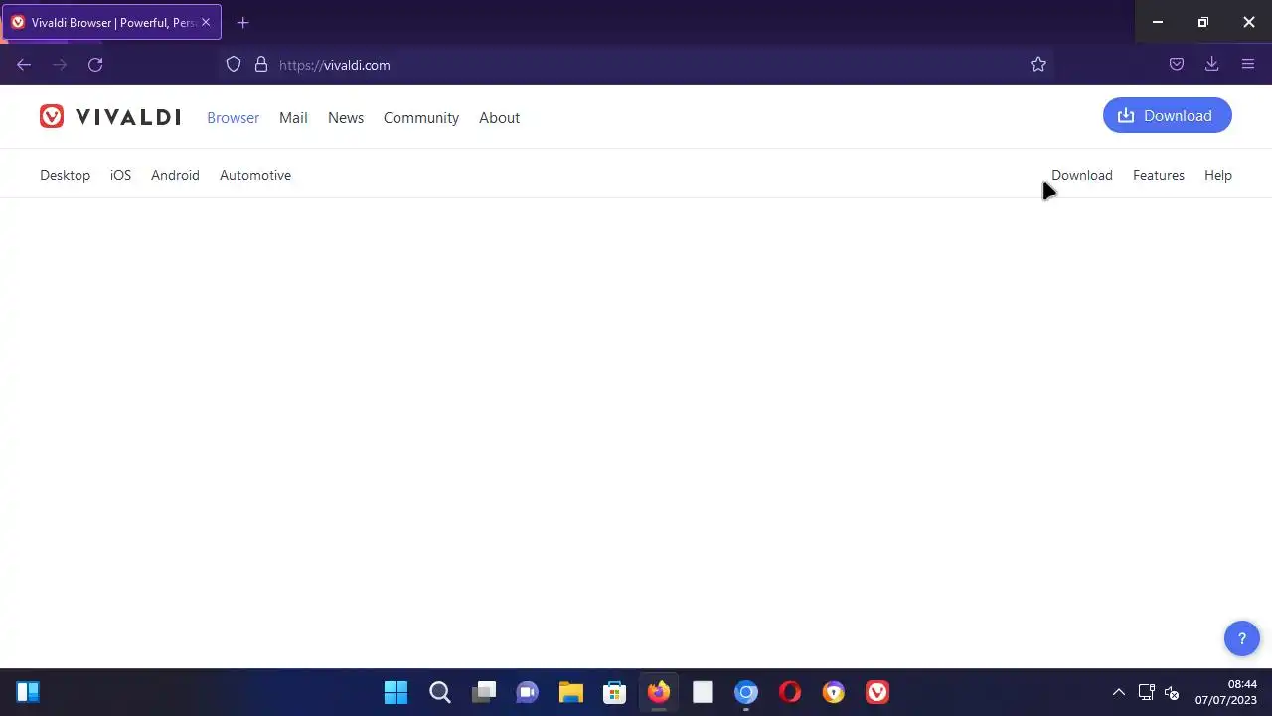Select the Browser menu item
Screen dimensions: 1272x716
point(234,117)
